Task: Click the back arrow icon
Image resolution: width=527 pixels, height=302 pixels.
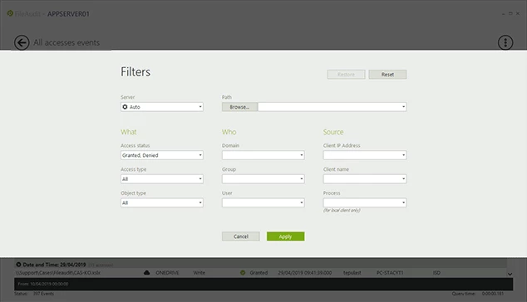Action: click(22, 42)
